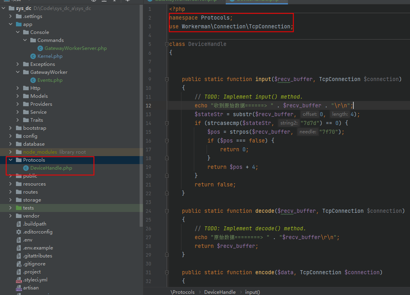
Task: Click the .styleci.yml YML file icon
Action: 19,280
